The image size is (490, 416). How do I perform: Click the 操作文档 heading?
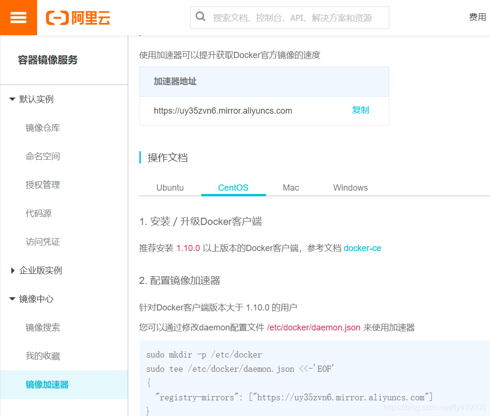[x=167, y=157]
